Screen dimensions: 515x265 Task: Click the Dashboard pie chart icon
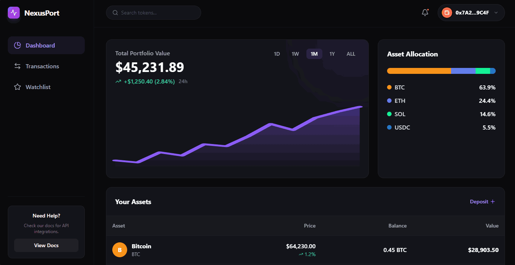pyautogui.click(x=17, y=45)
